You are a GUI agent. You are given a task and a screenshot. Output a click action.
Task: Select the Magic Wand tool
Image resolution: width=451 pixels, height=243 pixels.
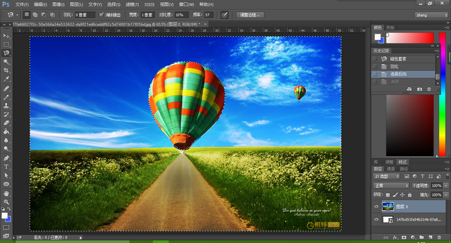6,62
